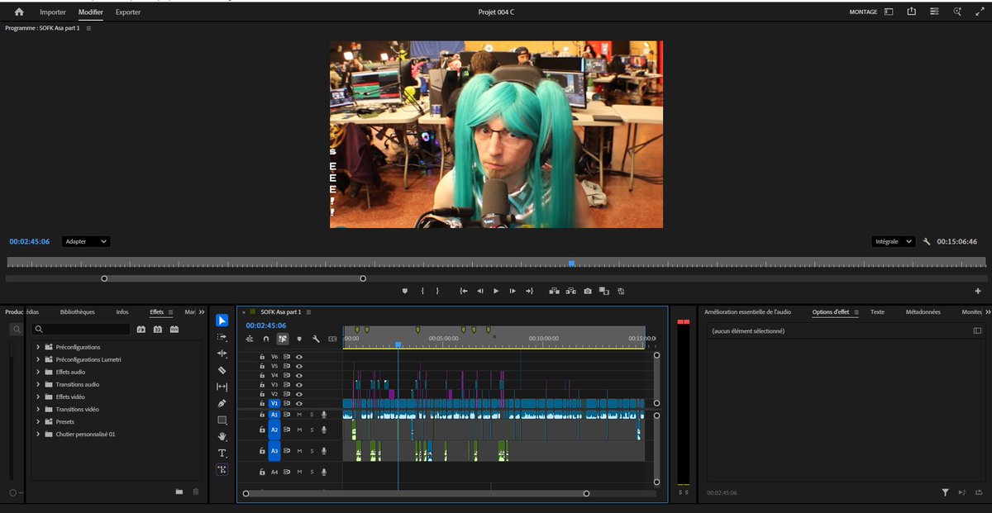
Task: Open the Texte panel tab
Action: tap(877, 312)
